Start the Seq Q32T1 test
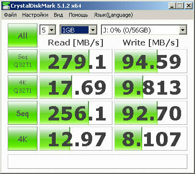 pyautogui.click(x=23, y=61)
